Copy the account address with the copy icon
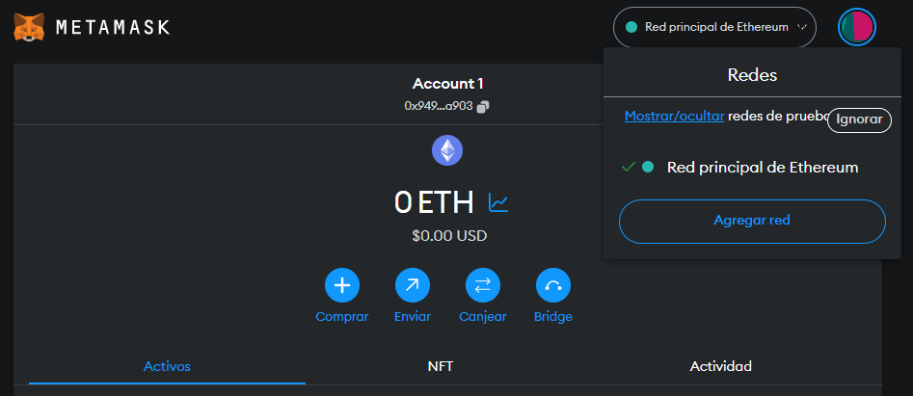 point(483,106)
